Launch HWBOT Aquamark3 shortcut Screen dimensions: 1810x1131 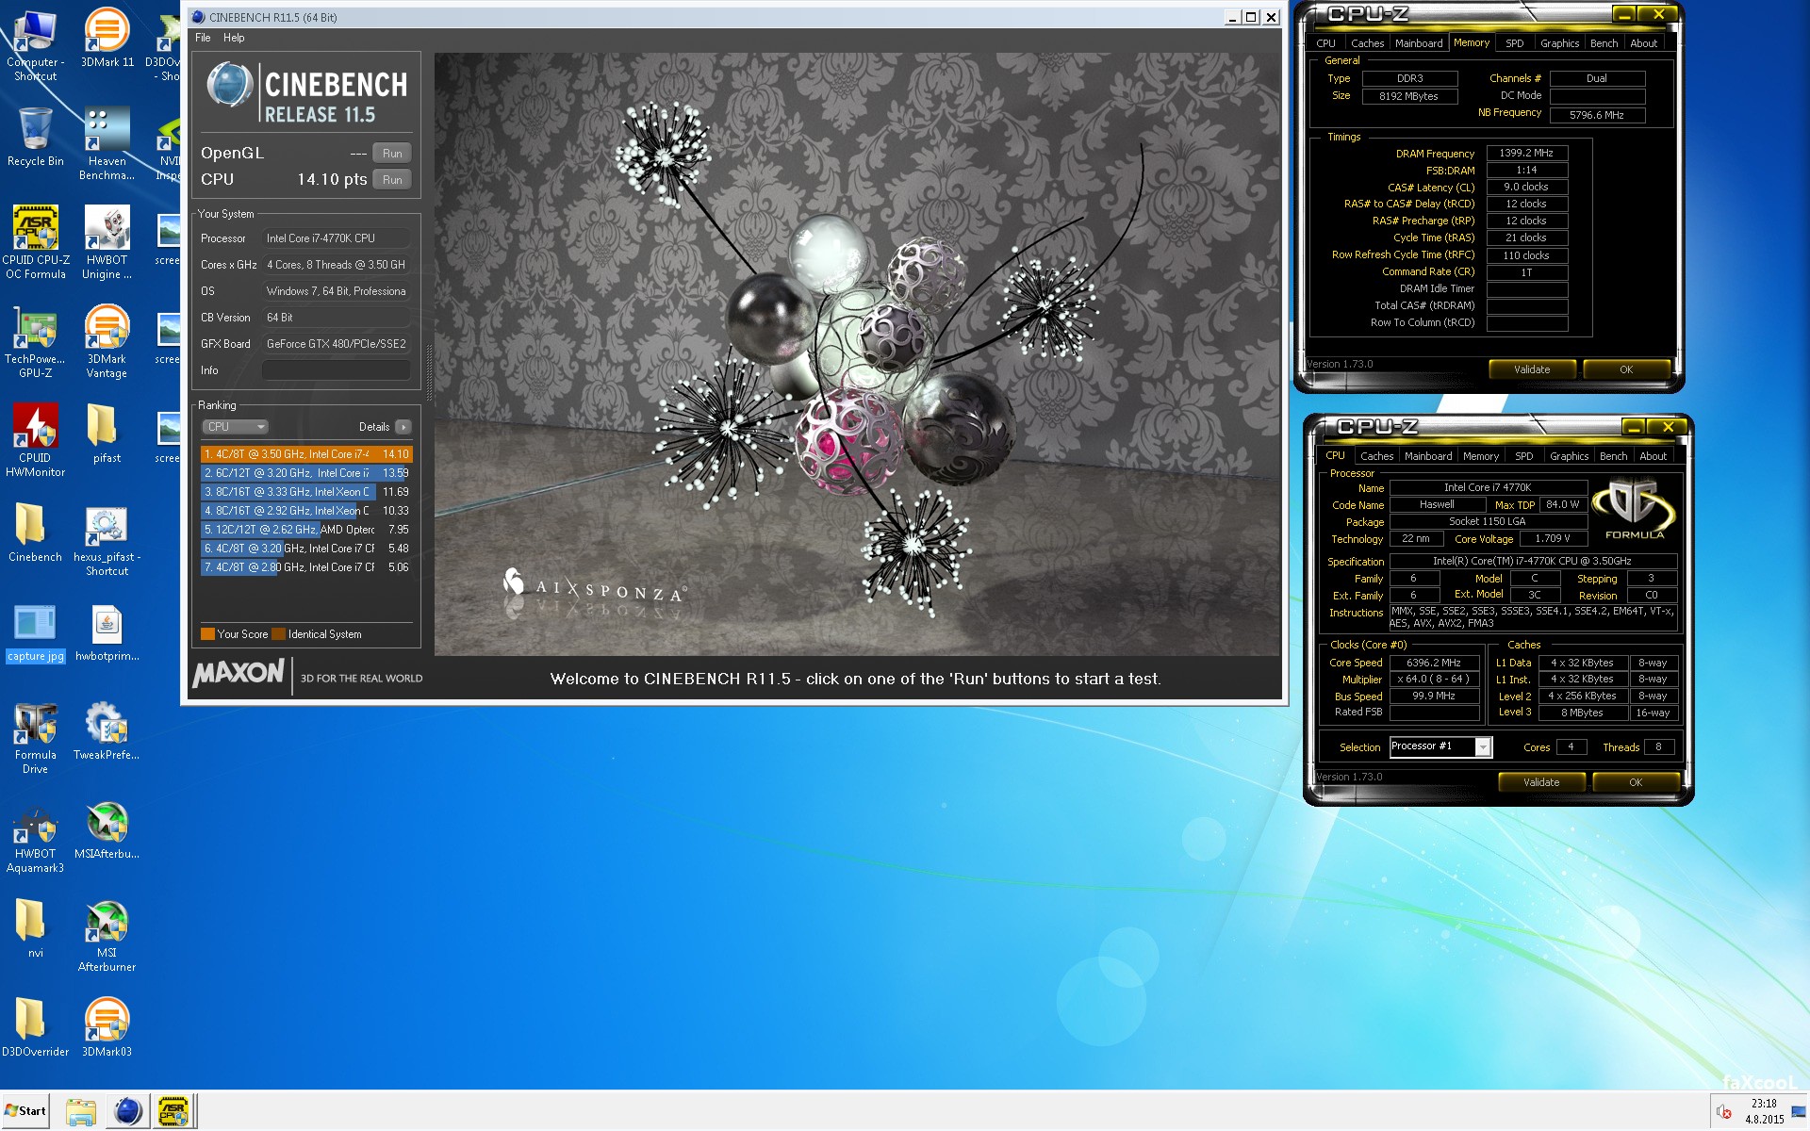click(35, 836)
